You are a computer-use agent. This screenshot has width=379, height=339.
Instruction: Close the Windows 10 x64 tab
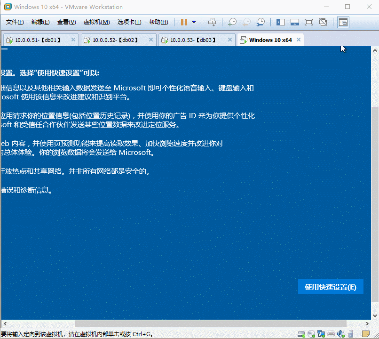[x=299, y=40]
